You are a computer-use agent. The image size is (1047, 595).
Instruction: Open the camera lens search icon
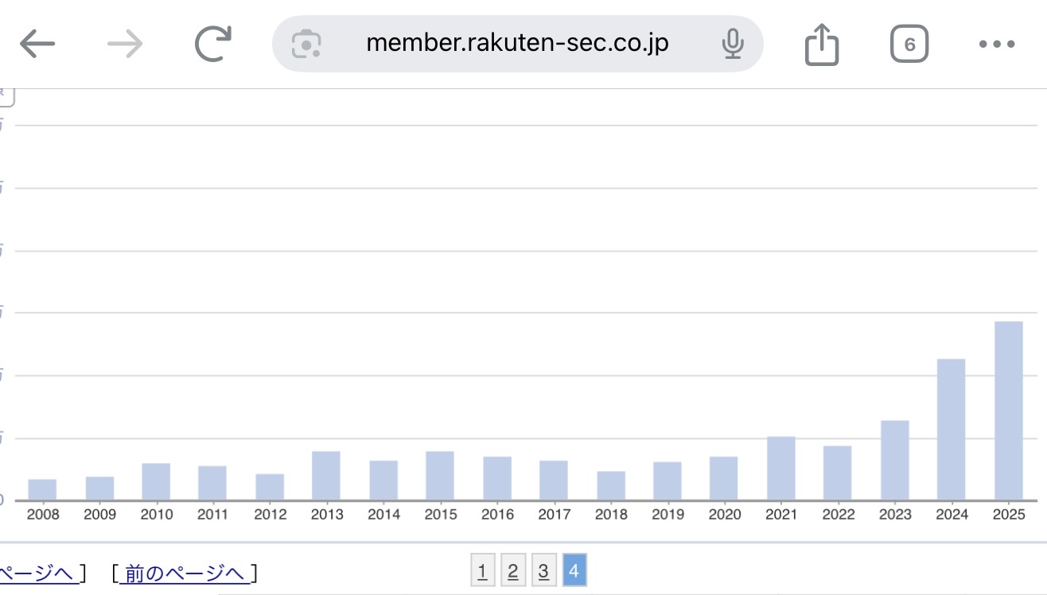[306, 44]
